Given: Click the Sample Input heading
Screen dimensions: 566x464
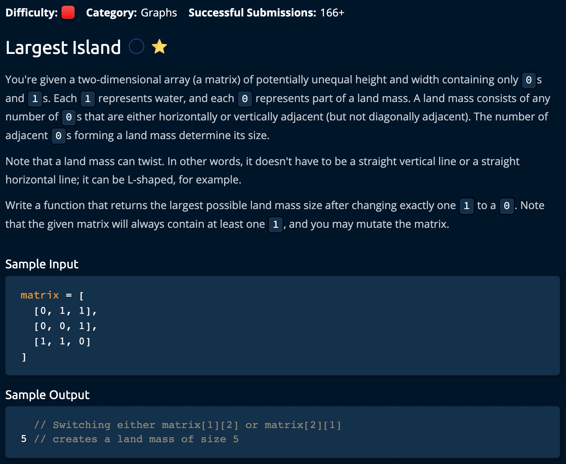Looking at the screenshot, I should coord(42,264).
